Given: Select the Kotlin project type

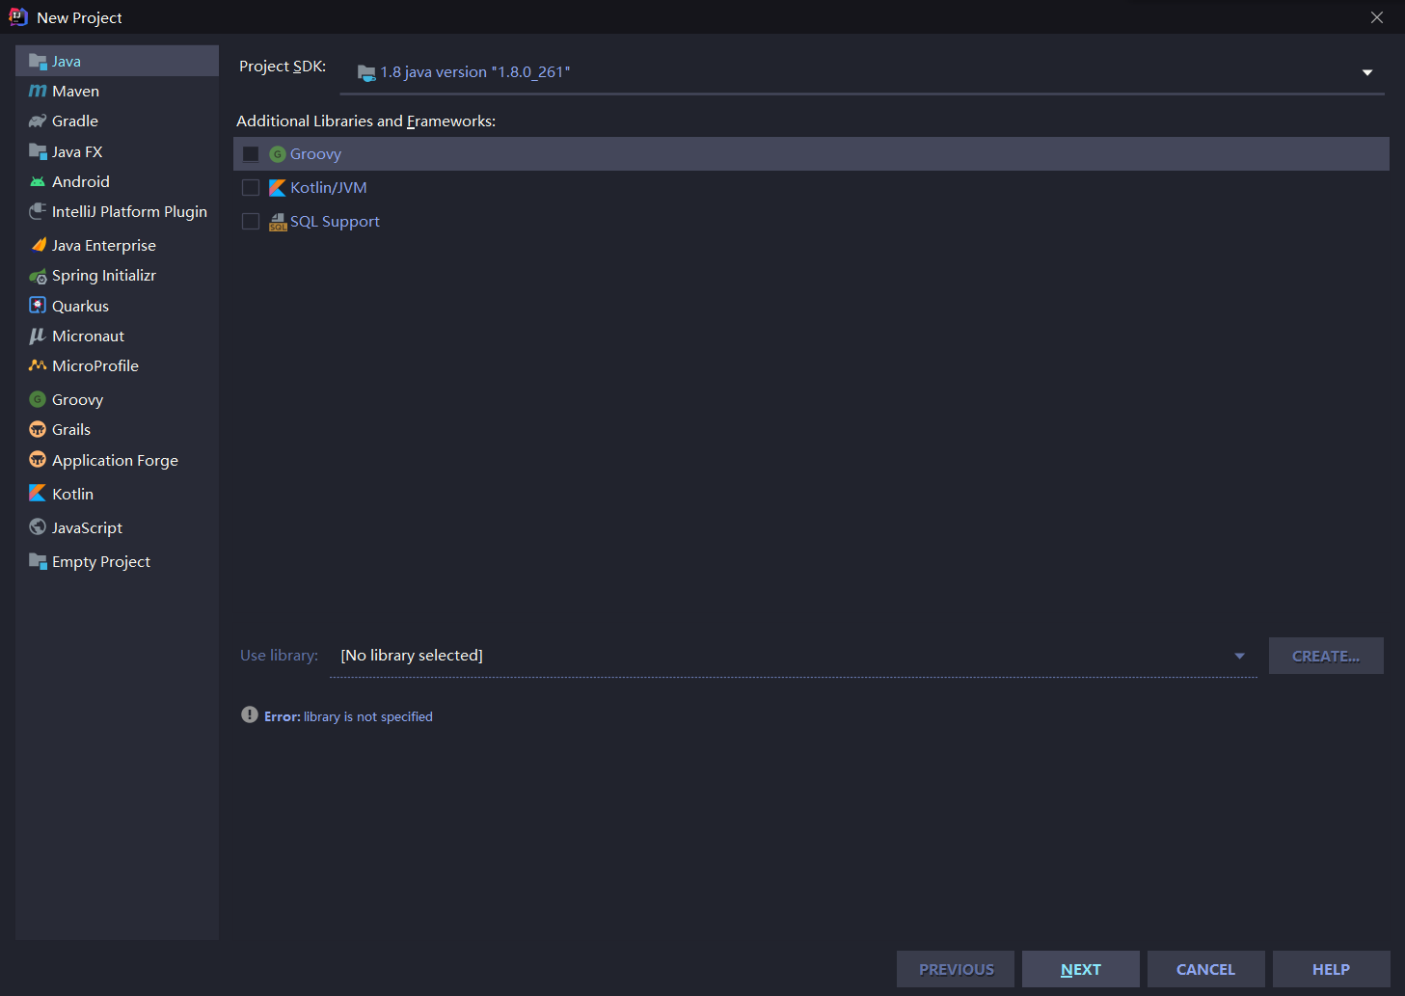Looking at the screenshot, I should point(118,494).
